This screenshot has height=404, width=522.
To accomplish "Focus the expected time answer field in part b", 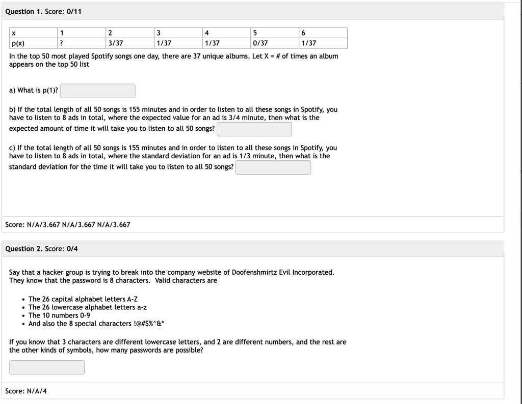I will [x=254, y=129].
